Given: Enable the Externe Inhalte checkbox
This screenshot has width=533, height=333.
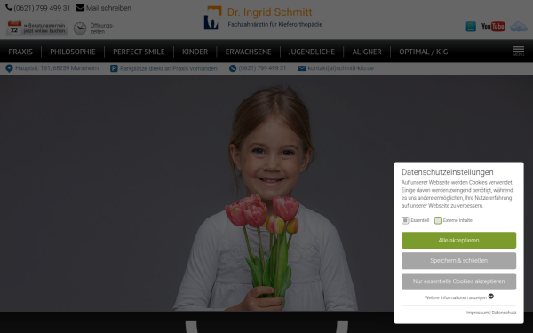Looking at the screenshot, I should (x=438, y=220).
